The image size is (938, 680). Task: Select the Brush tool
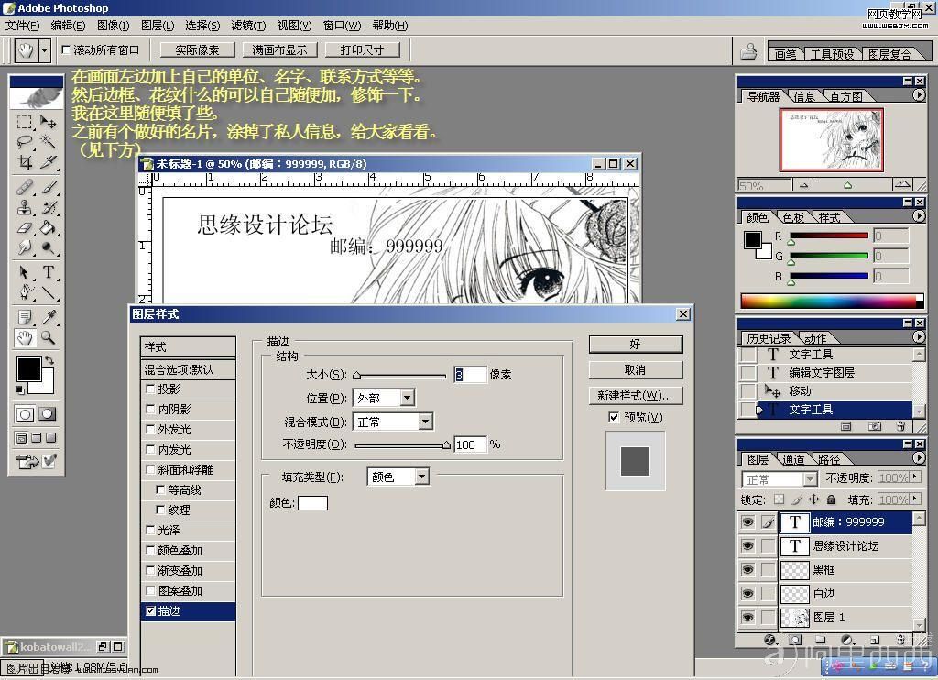(x=49, y=187)
